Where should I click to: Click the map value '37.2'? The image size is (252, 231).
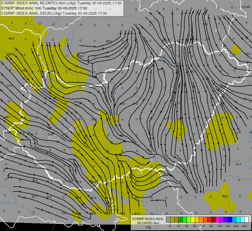coord(79,182)
